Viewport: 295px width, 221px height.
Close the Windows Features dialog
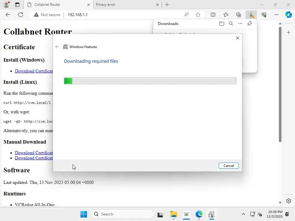(238, 38)
